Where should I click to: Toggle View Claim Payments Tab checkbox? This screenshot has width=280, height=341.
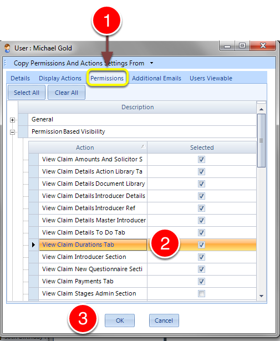[201, 281]
